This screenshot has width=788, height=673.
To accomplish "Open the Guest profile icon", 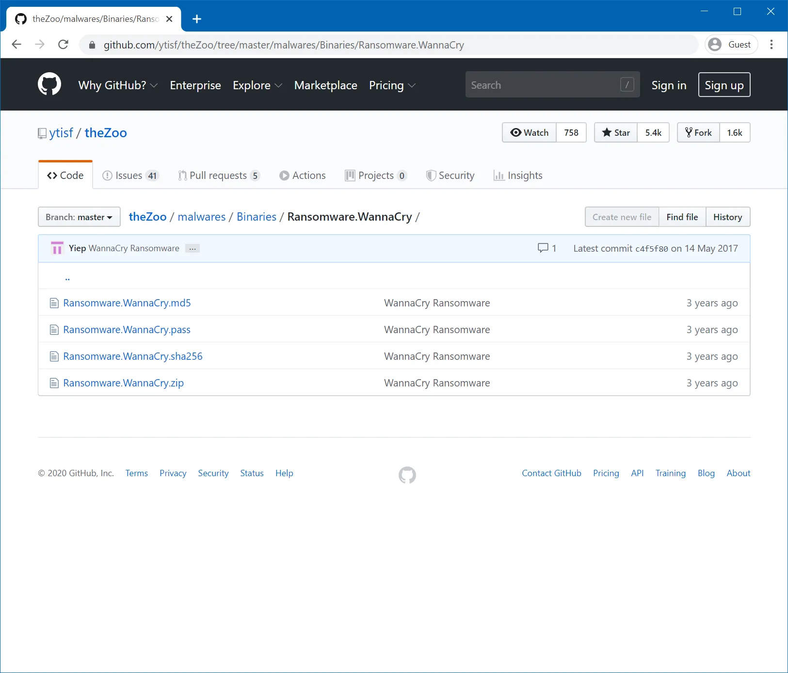I will (x=715, y=45).
